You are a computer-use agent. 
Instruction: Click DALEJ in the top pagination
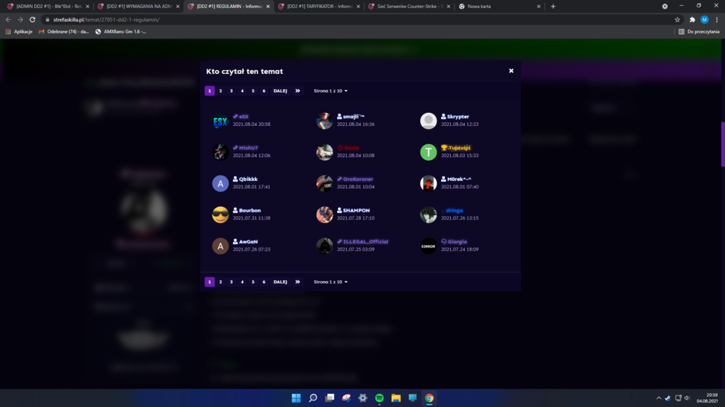pyautogui.click(x=280, y=91)
